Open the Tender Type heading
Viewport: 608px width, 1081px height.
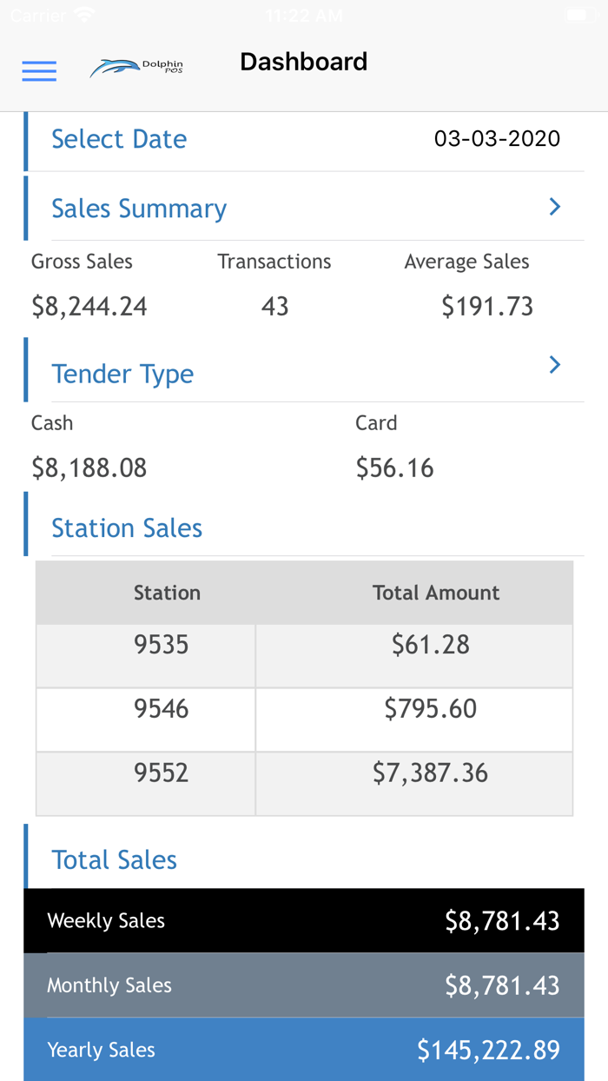[122, 374]
